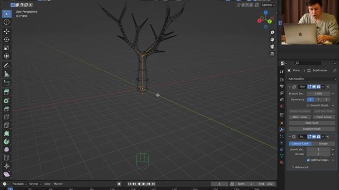Remove the Skin modifier with X

pos(328,87)
